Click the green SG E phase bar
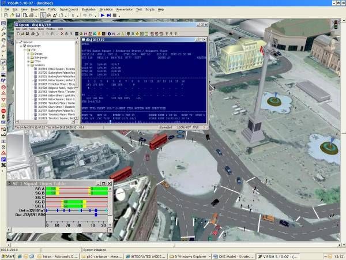Image resolution: width=346 pixels, height=260 pixels. pyautogui.click(x=73, y=206)
